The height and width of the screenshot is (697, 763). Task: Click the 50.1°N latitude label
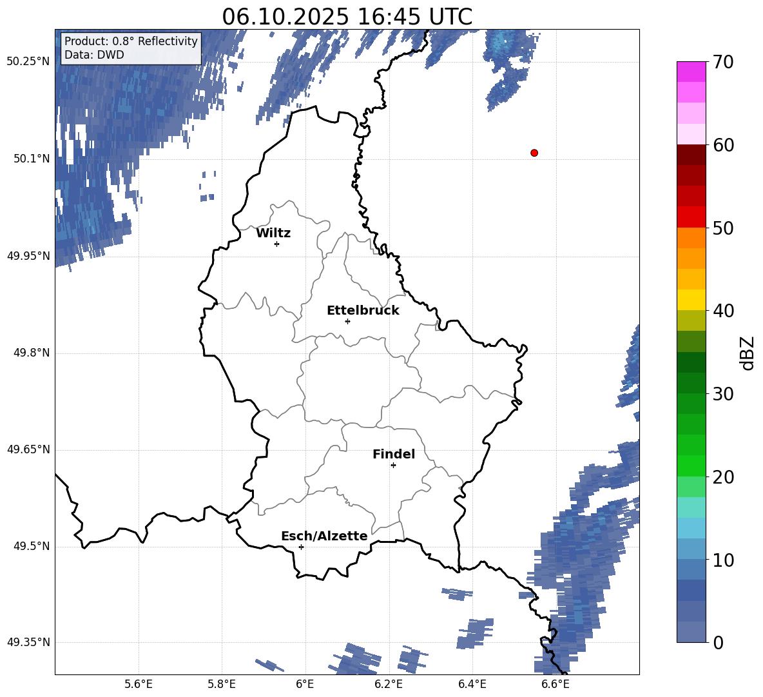(x=32, y=159)
